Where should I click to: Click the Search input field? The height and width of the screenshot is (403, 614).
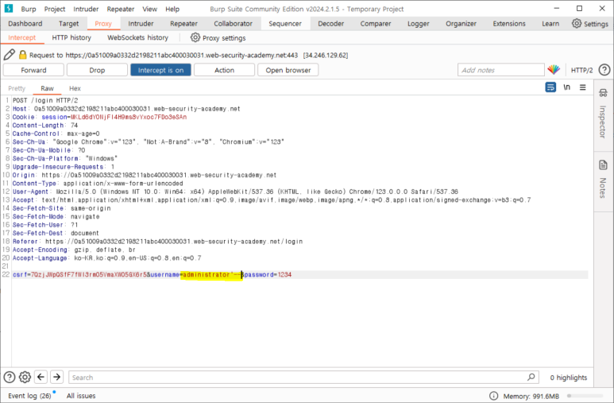(x=298, y=377)
